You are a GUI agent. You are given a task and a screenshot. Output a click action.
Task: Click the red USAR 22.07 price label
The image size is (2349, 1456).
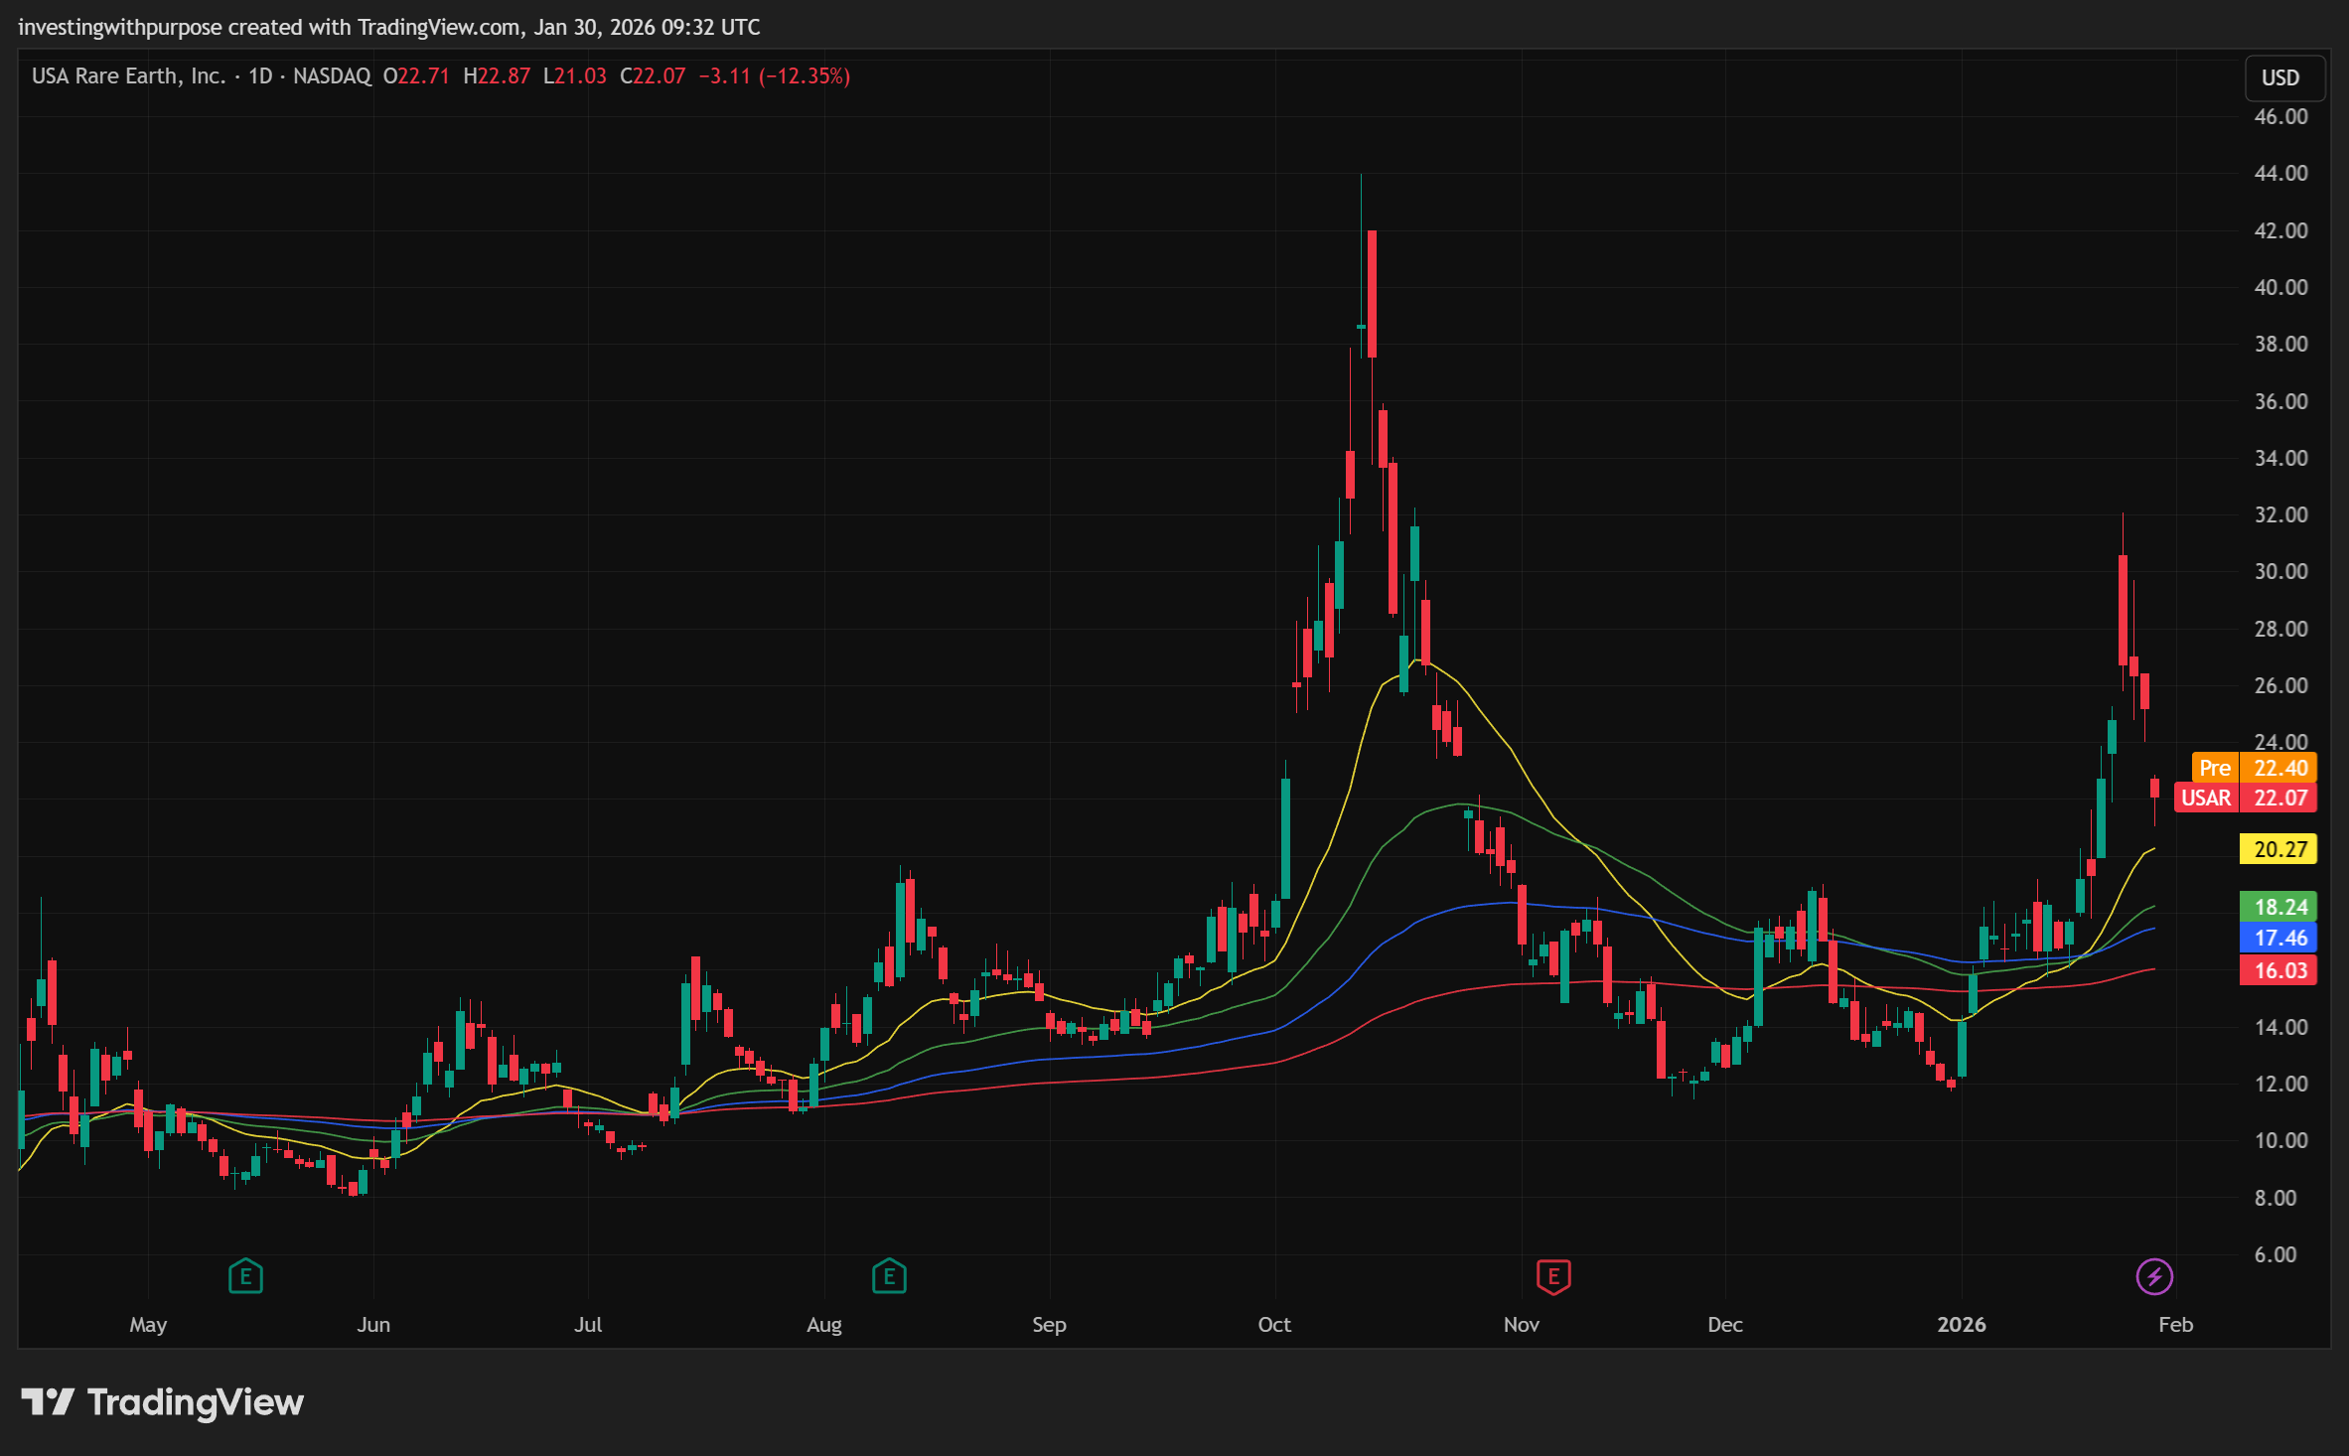tap(2245, 798)
